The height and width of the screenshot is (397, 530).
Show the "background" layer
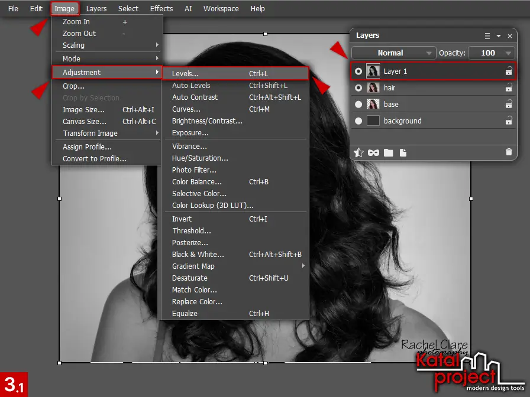click(x=359, y=121)
